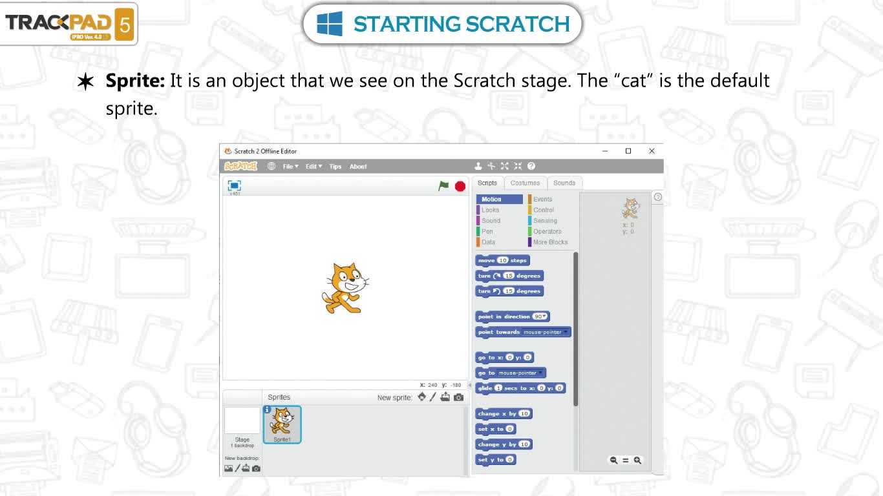Click the red stop sign button
The height and width of the screenshot is (496, 883).
tap(460, 186)
